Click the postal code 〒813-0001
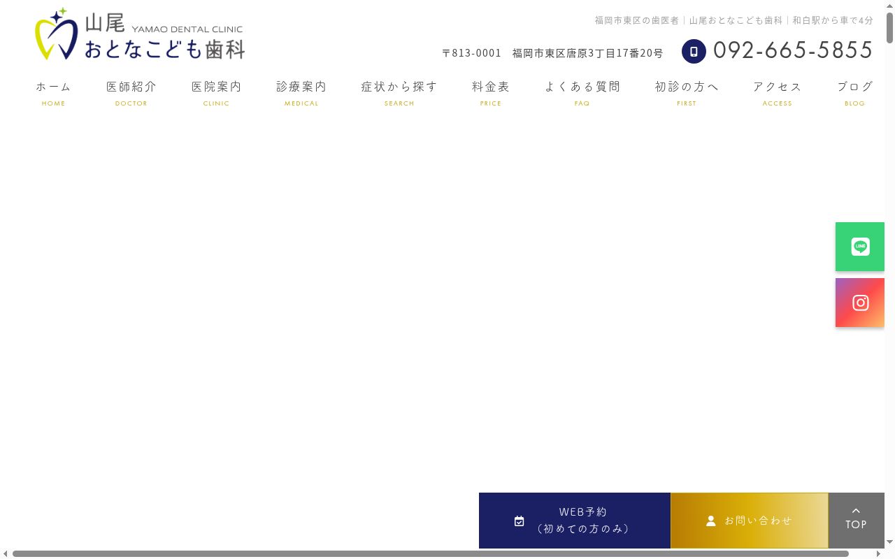Image resolution: width=895 pixels, height=559 pixels. (471, 53)
